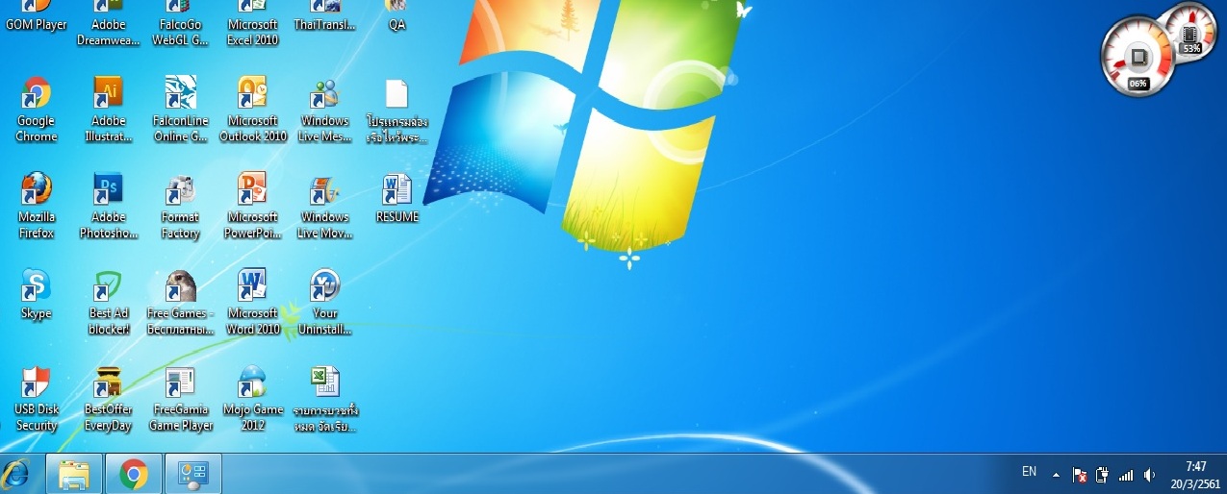Screen dimensions: 1227x494
Task: Open the network signal tray icon
Action: [x=1126, y=475]
